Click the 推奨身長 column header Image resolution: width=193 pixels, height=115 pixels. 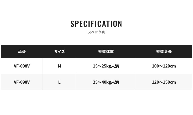pos(164,51)
